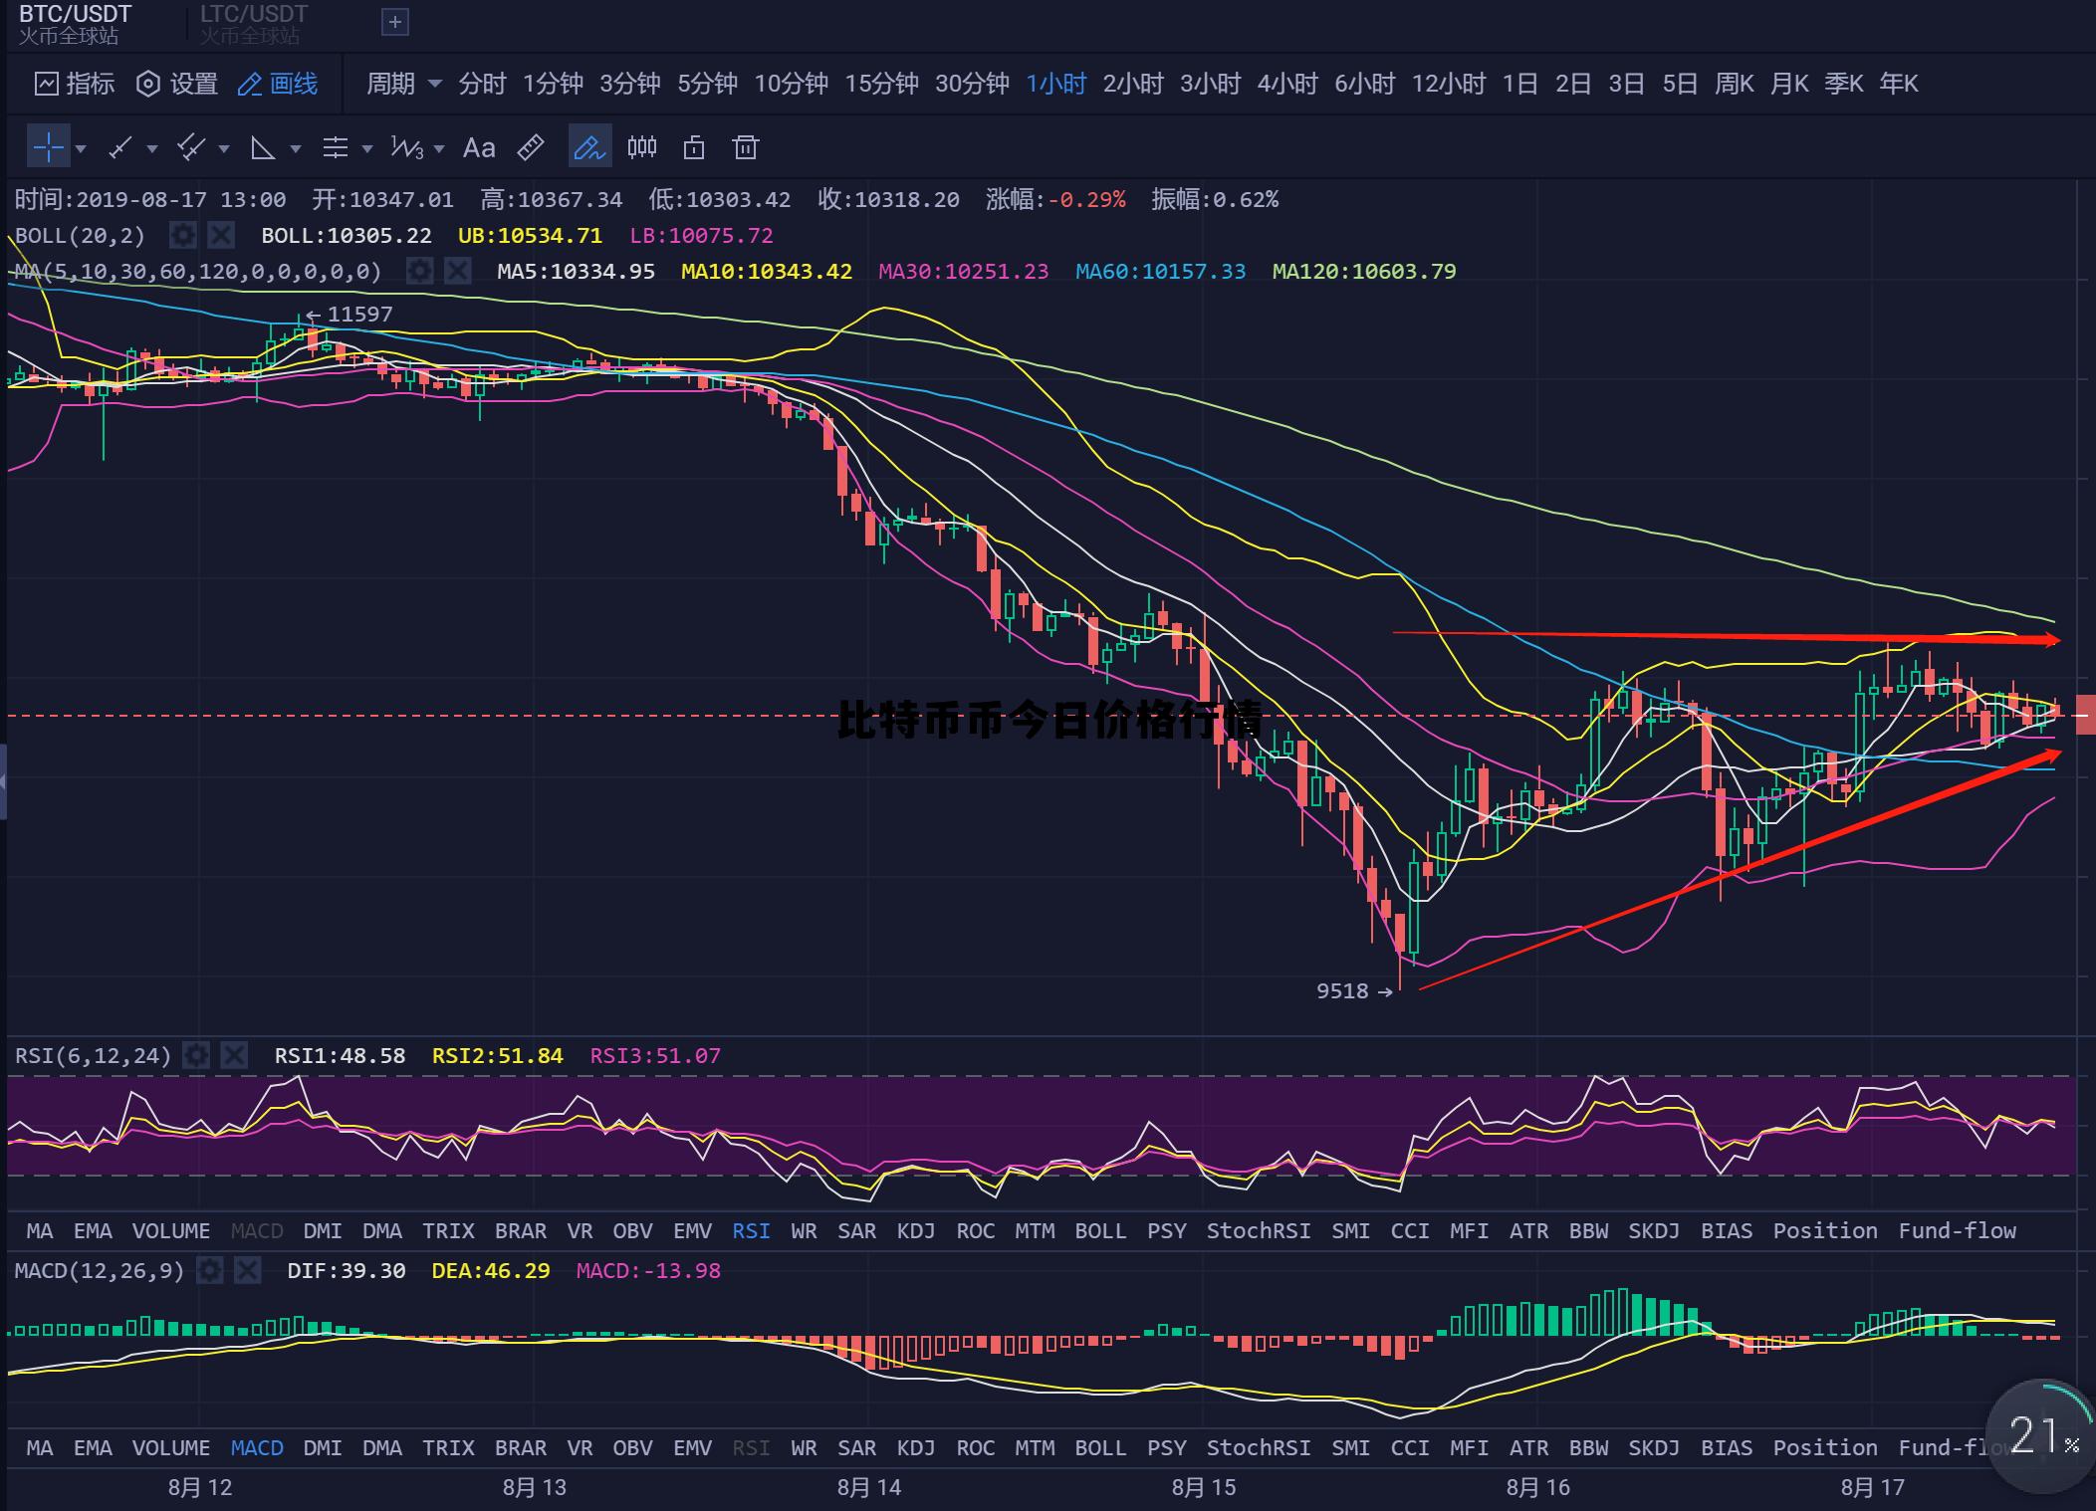2096x1511 pixels.
Task: Click the red current price tag
Action: tap(2085, 715)
